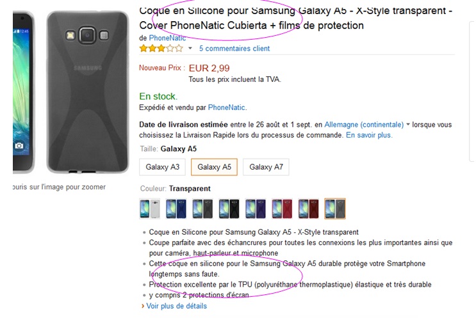The height and width of the screenshot is (318, 476).
Task: Open the PhoneNatic seller link after 'vendu par'
Action: [x=226, y=107]
